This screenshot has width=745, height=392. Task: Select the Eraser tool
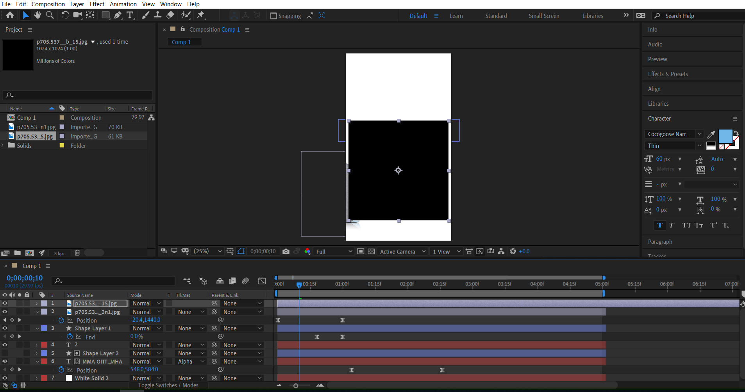(x=170, y=15)
